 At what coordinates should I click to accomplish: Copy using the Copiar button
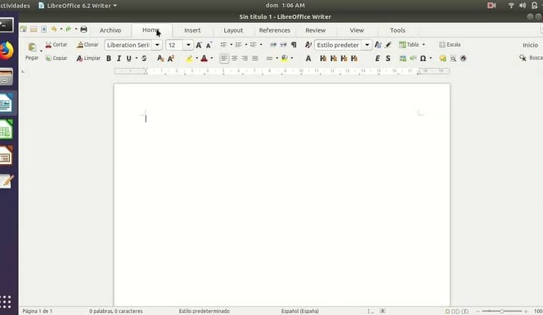(x=56, y=58)
